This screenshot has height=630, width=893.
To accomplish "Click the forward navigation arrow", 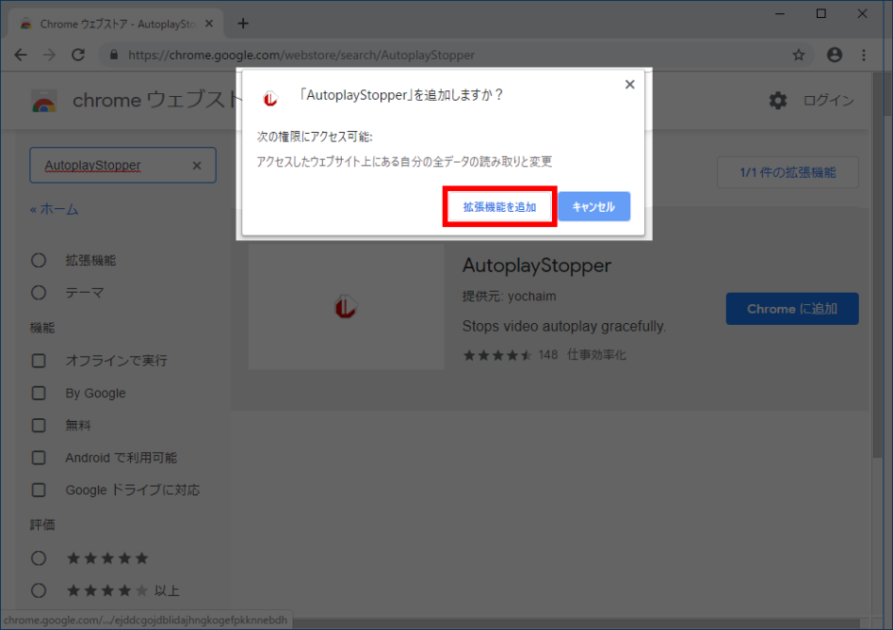I will click(x=49, y=55).
